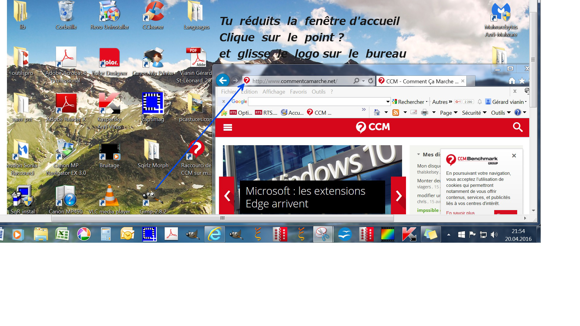580x326 pixels.
Task: Open the Favoris menu
Action: 298,91
